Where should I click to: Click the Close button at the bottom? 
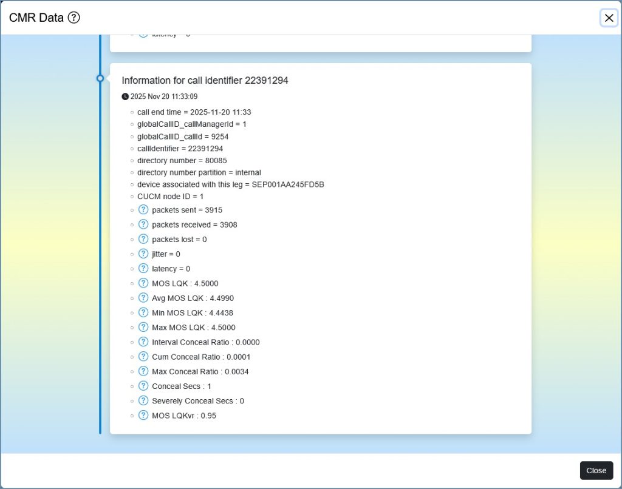click(x=596, y=470)
